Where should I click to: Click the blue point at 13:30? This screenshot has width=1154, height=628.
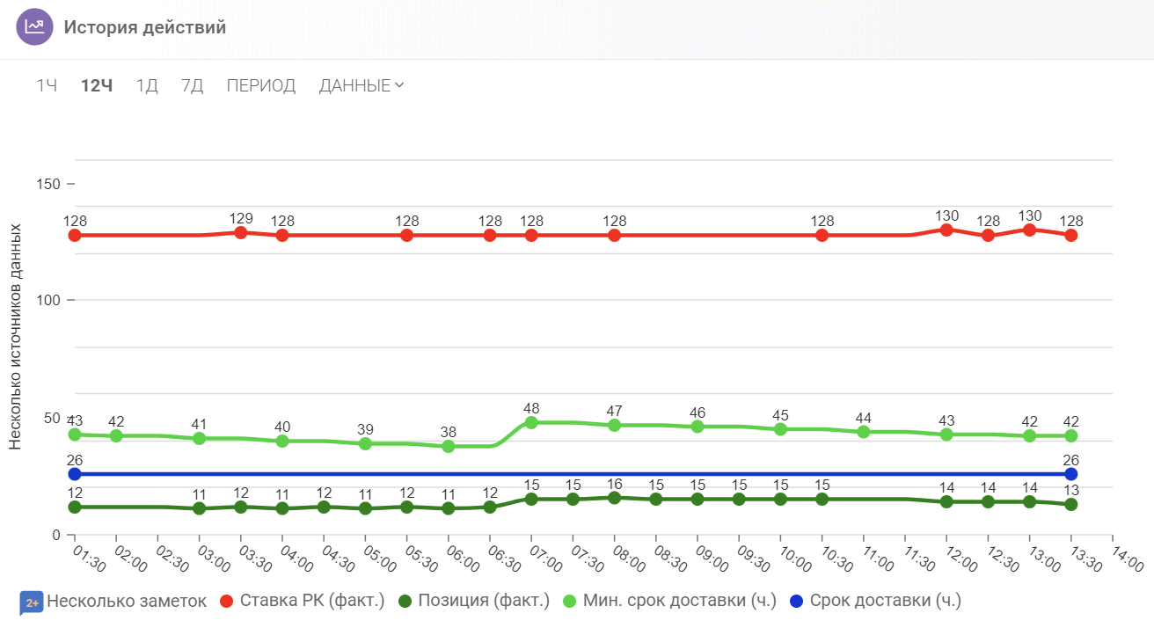click(1071, 474)
